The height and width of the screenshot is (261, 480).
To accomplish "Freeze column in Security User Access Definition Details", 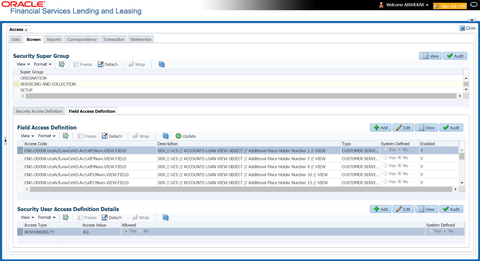I will pos(87,218).
